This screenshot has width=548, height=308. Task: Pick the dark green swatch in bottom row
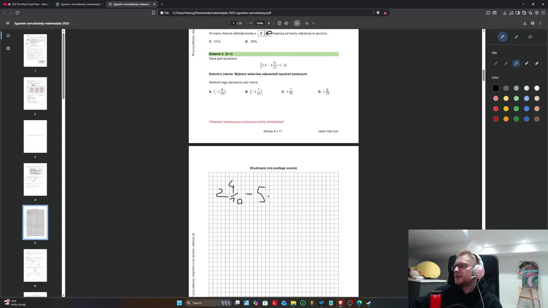[516, 119]
